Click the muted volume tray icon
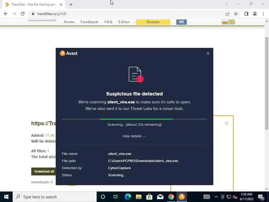This screenshot has height=202, width=269. [x=235, y=197]
